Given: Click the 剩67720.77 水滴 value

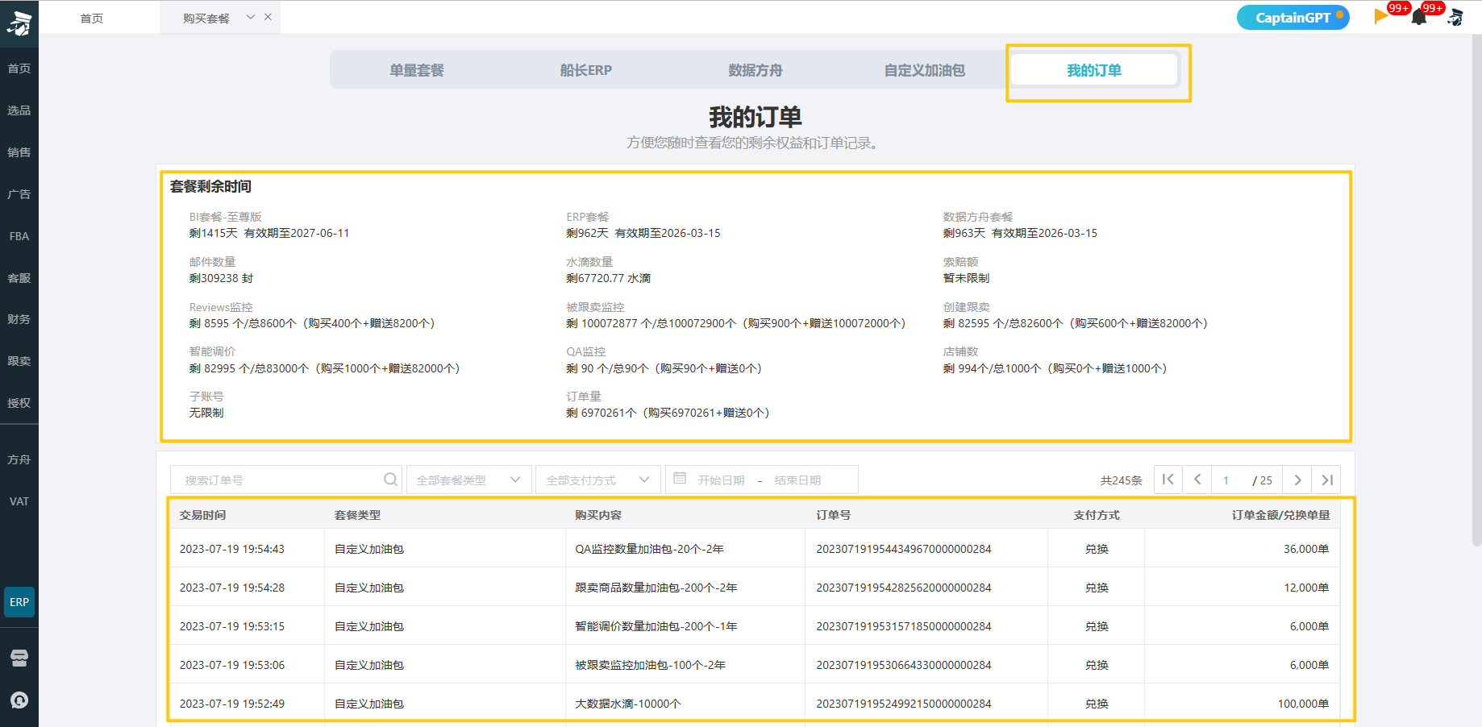Looking at the screenshot, I should (608, 278).
